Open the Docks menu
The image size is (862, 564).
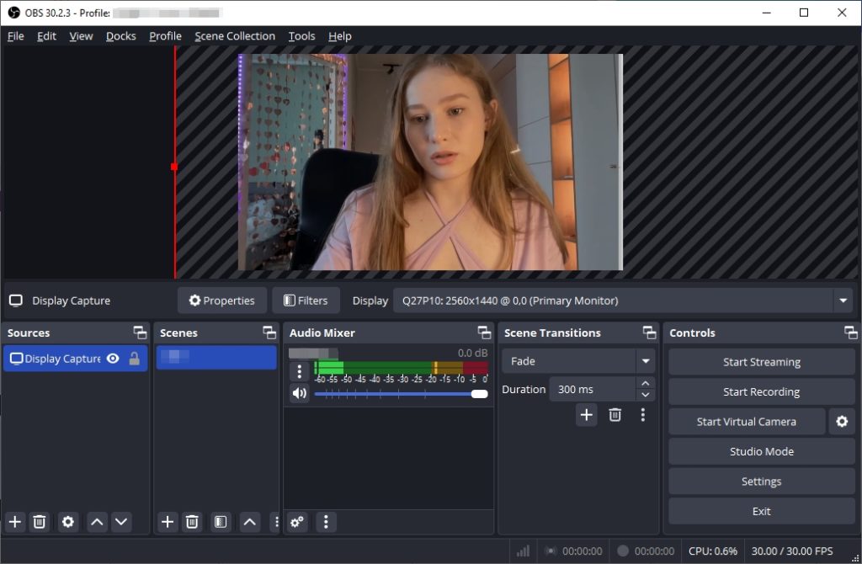121,36
